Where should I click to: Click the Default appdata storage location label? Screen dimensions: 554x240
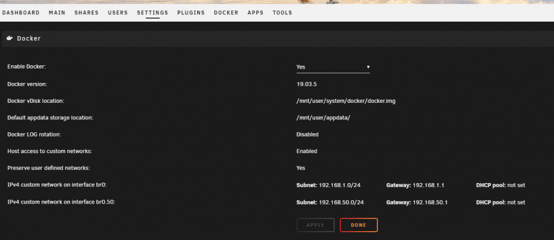[x=50, y=118]
